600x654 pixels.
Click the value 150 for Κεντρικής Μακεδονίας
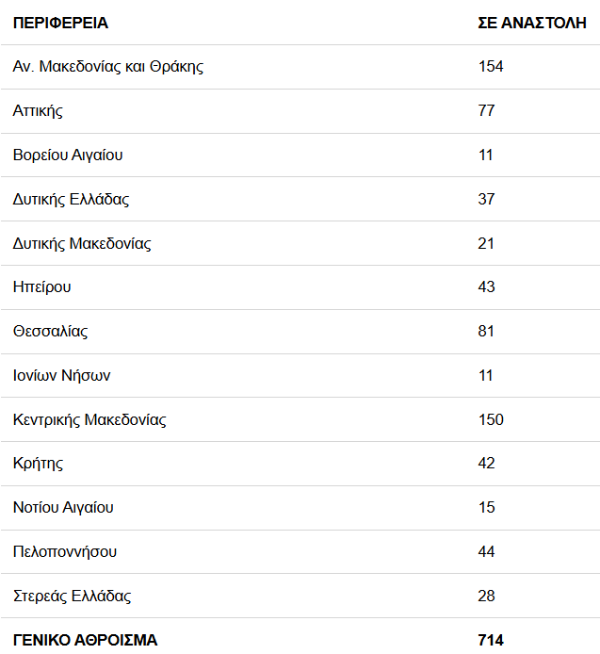[491, 420]
